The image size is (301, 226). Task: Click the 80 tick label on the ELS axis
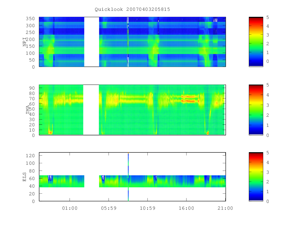point(32,171)
